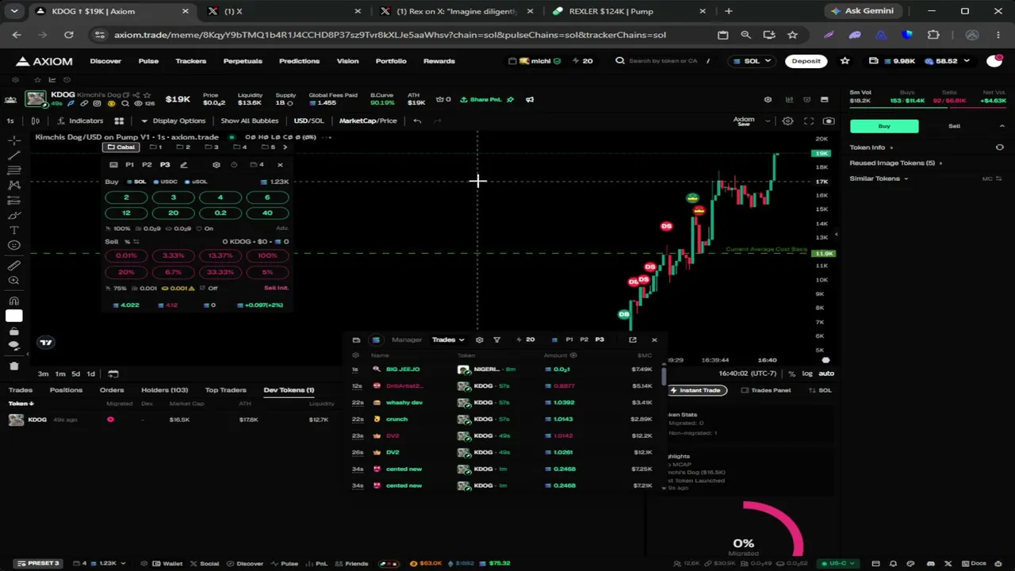
Task: Toggle log scale on the price axis
Action: (807, 374)
